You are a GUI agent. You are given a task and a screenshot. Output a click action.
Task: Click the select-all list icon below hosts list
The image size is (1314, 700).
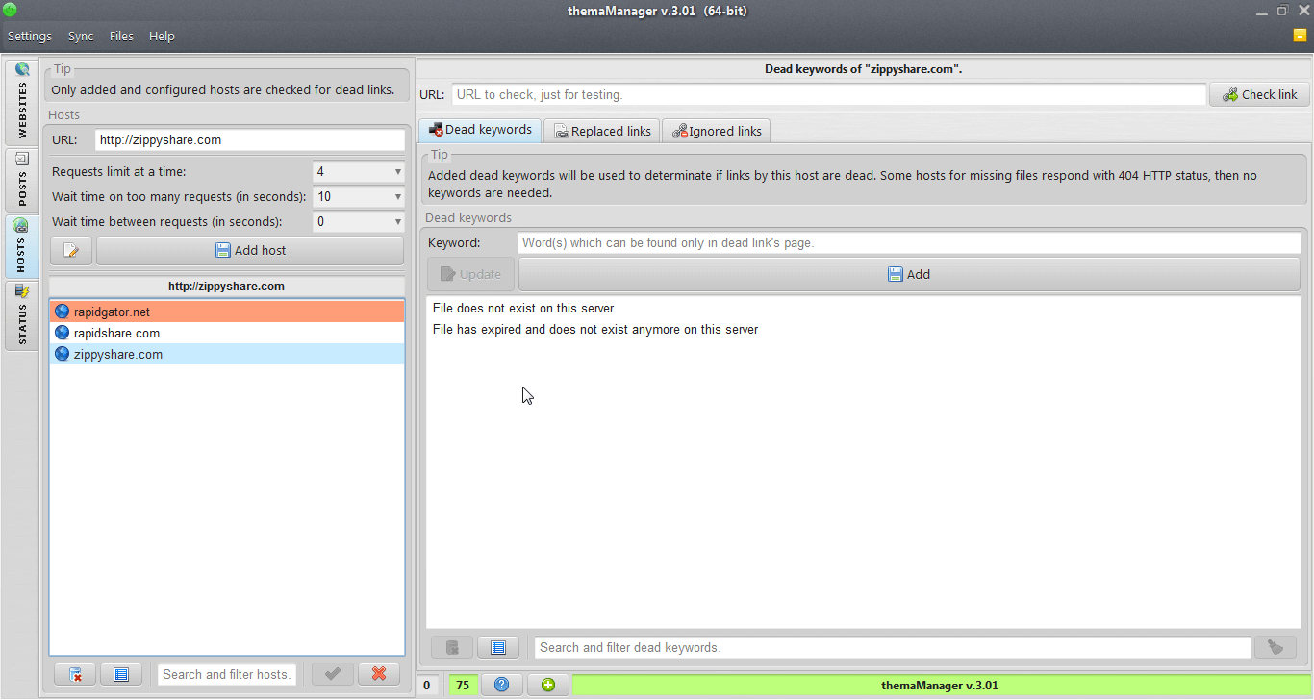click(x=121, y=674)
